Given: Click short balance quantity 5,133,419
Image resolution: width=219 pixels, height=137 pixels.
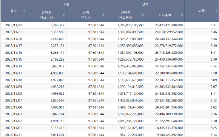Looking at the screenshot, I should tap(57, 128).
